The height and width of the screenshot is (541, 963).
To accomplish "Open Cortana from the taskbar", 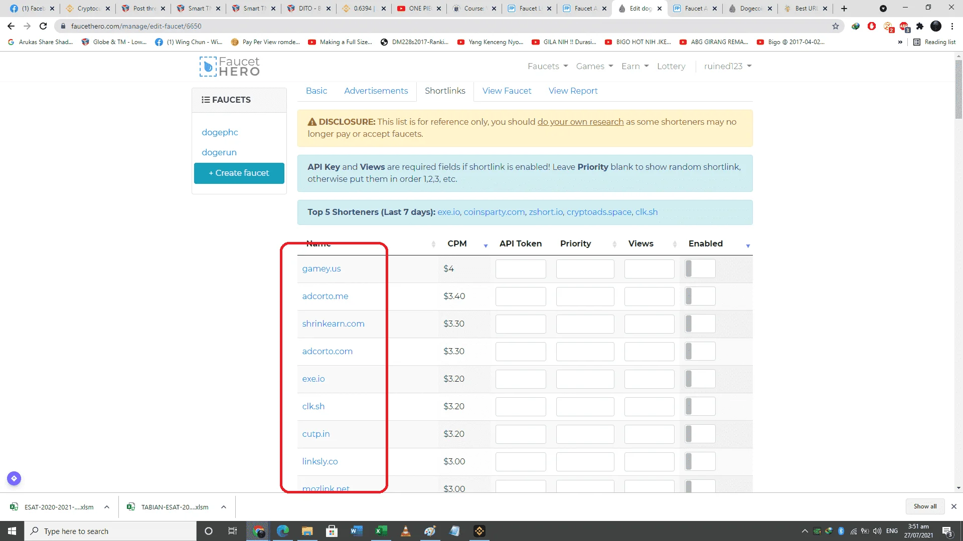I will pyautogui.click(x=209, y=531).
